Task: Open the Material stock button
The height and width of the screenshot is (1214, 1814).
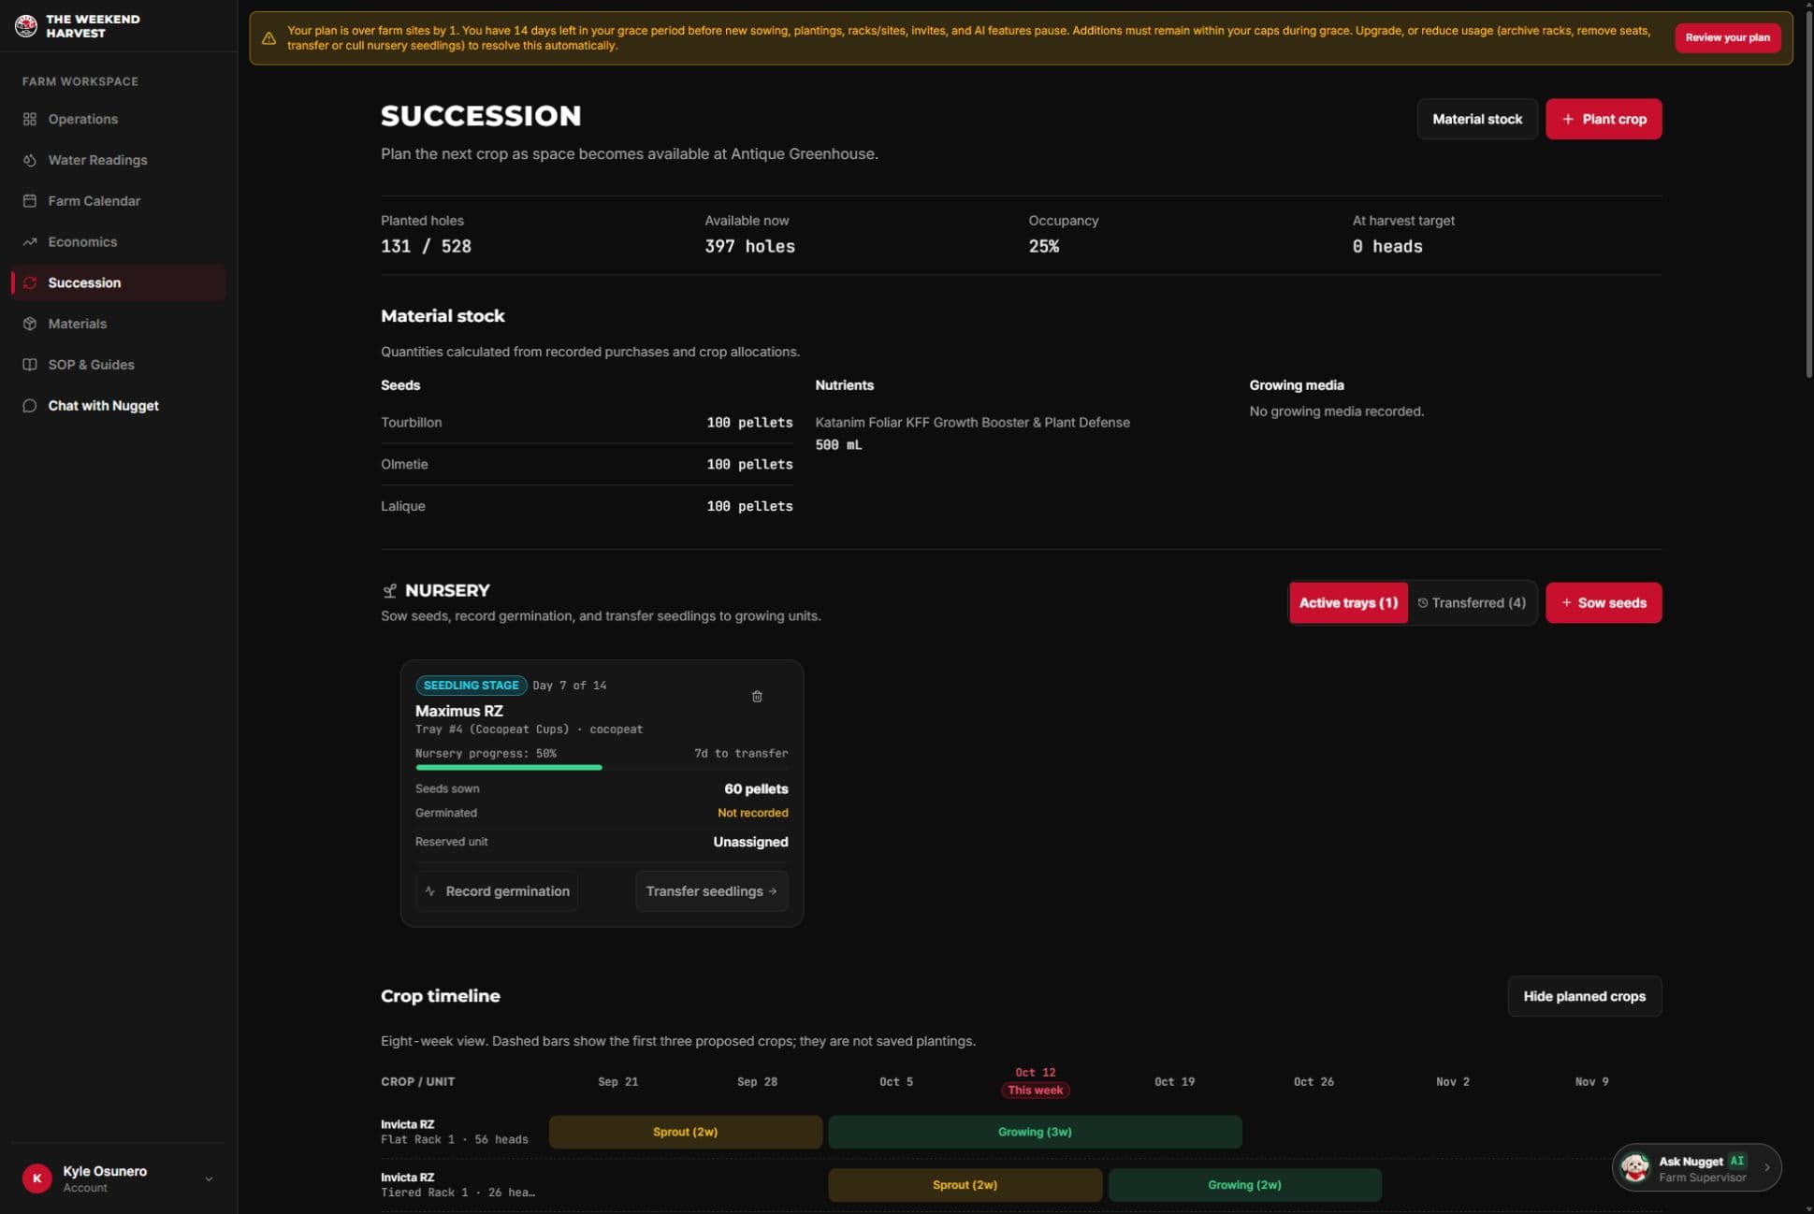Action: [1477, 119]
